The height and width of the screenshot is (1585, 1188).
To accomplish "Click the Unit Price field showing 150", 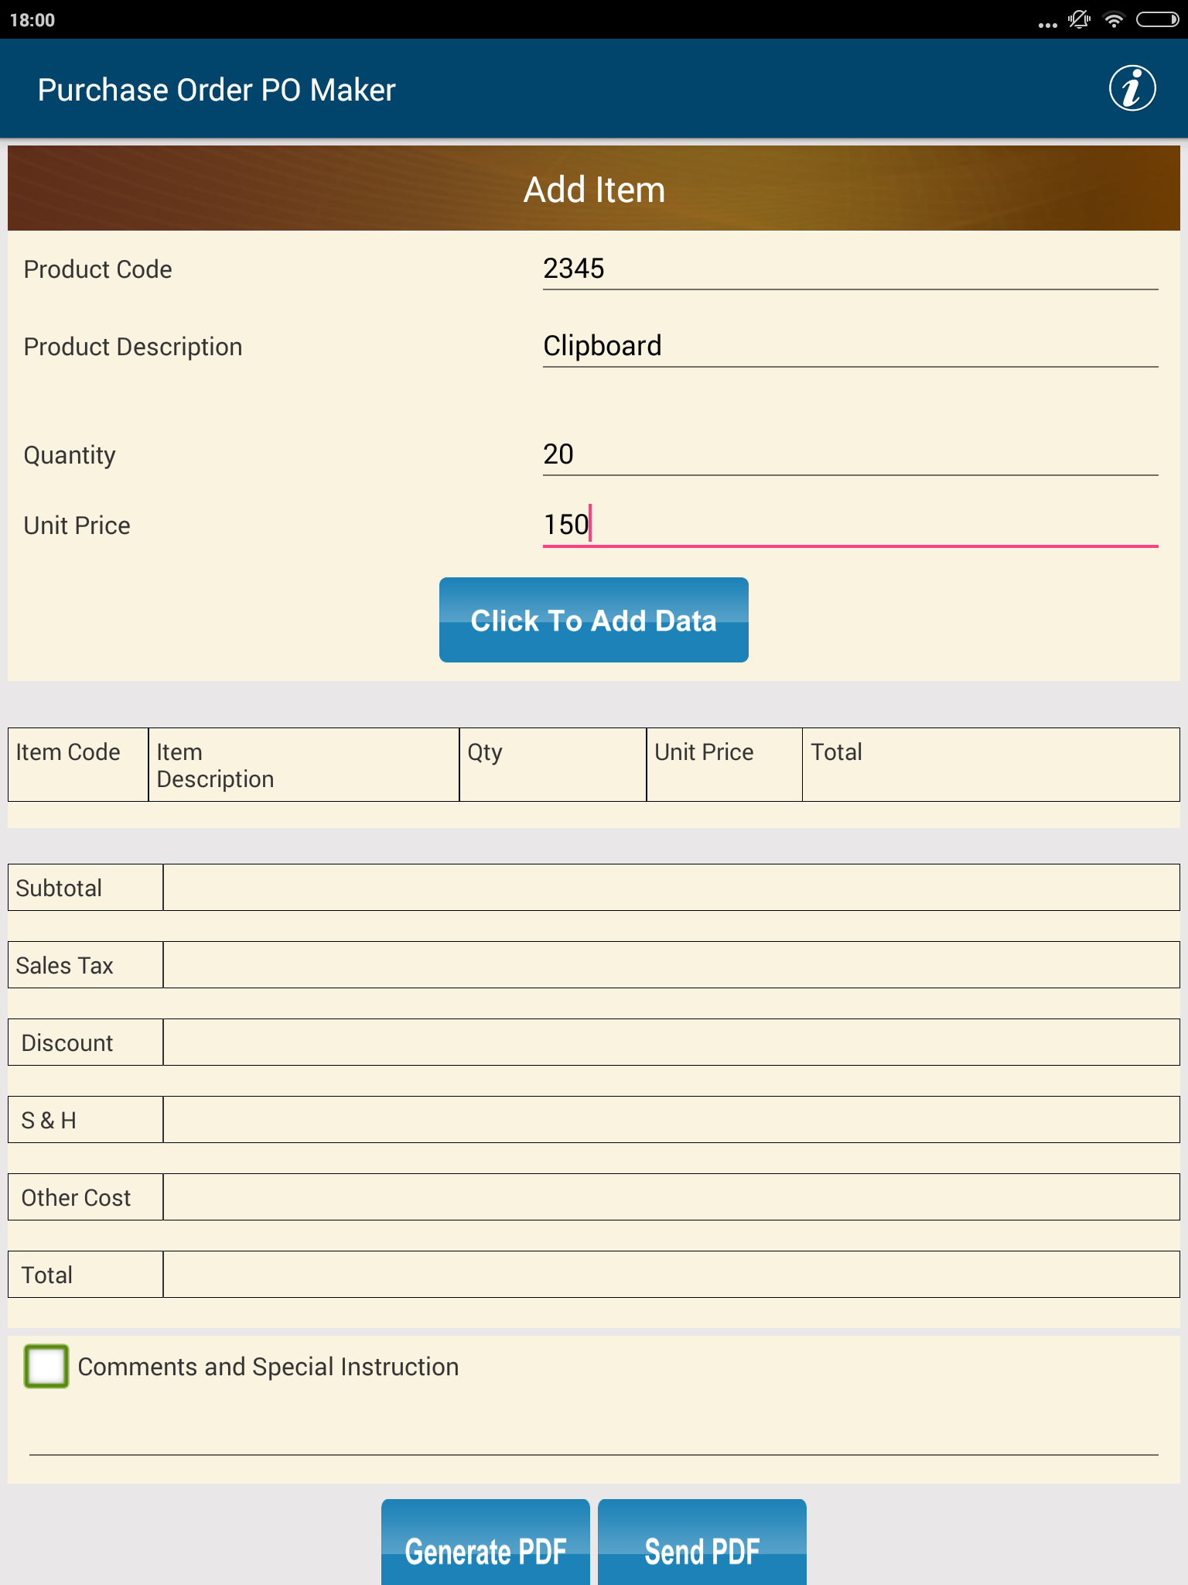I will (851, 525).
